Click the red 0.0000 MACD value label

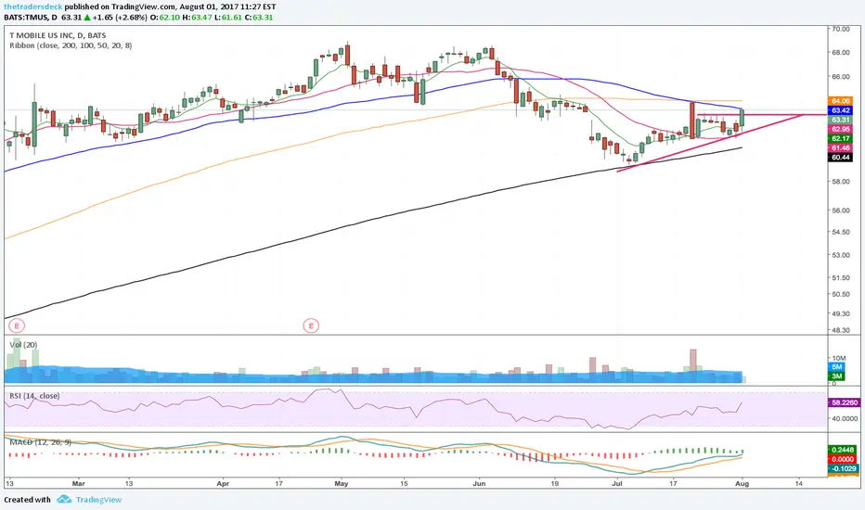(843, 459)
